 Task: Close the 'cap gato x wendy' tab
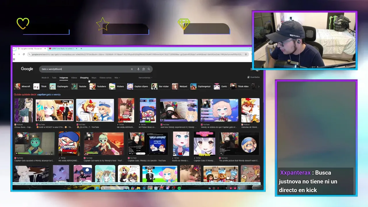(45, 49)
